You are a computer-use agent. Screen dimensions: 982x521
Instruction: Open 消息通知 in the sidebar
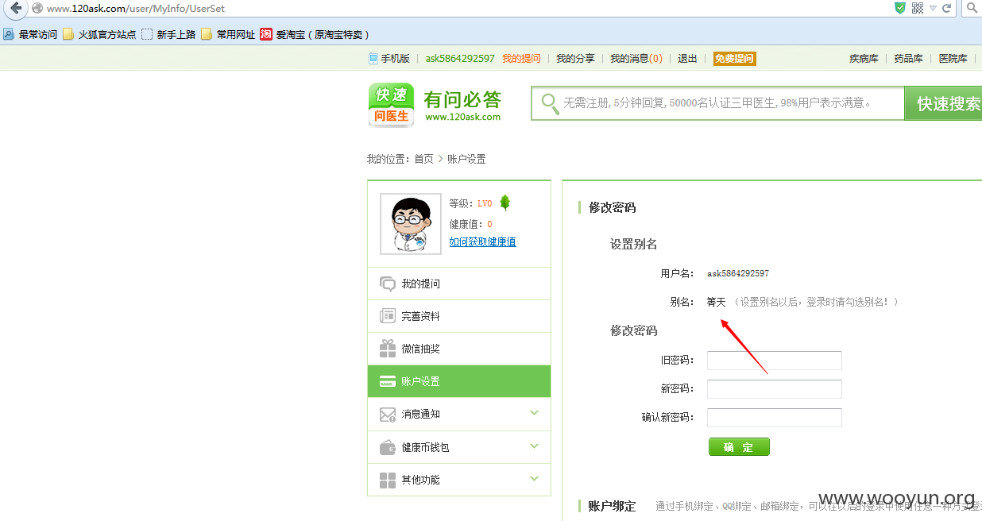[459, 414]
